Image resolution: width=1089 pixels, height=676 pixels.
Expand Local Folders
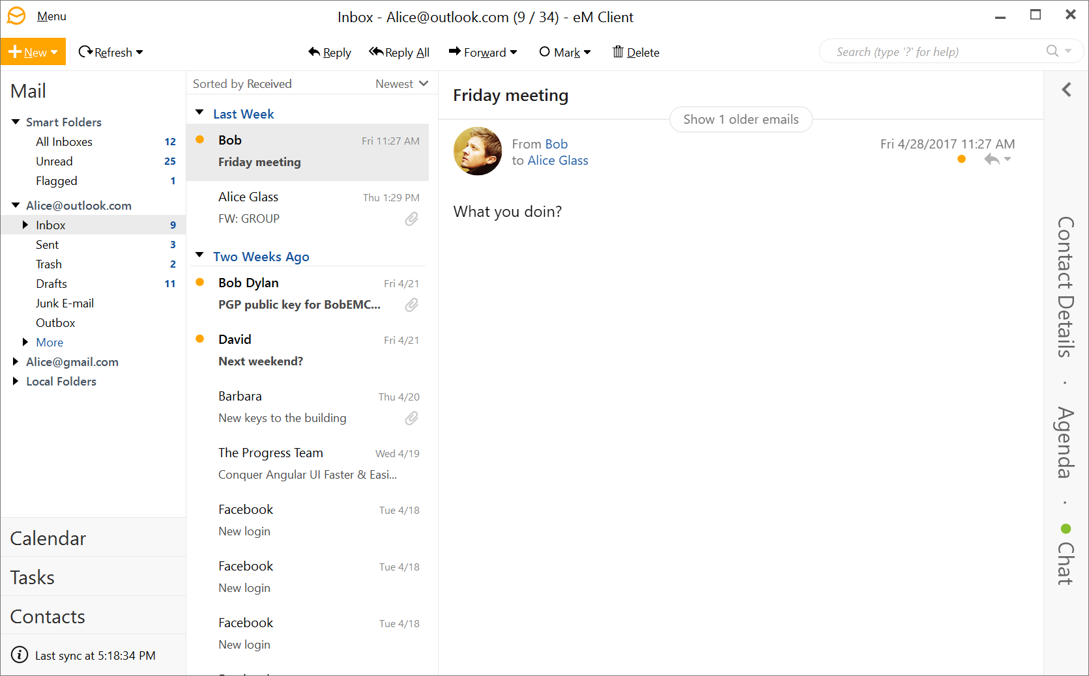pyautogui.click(x=16, y=381)
